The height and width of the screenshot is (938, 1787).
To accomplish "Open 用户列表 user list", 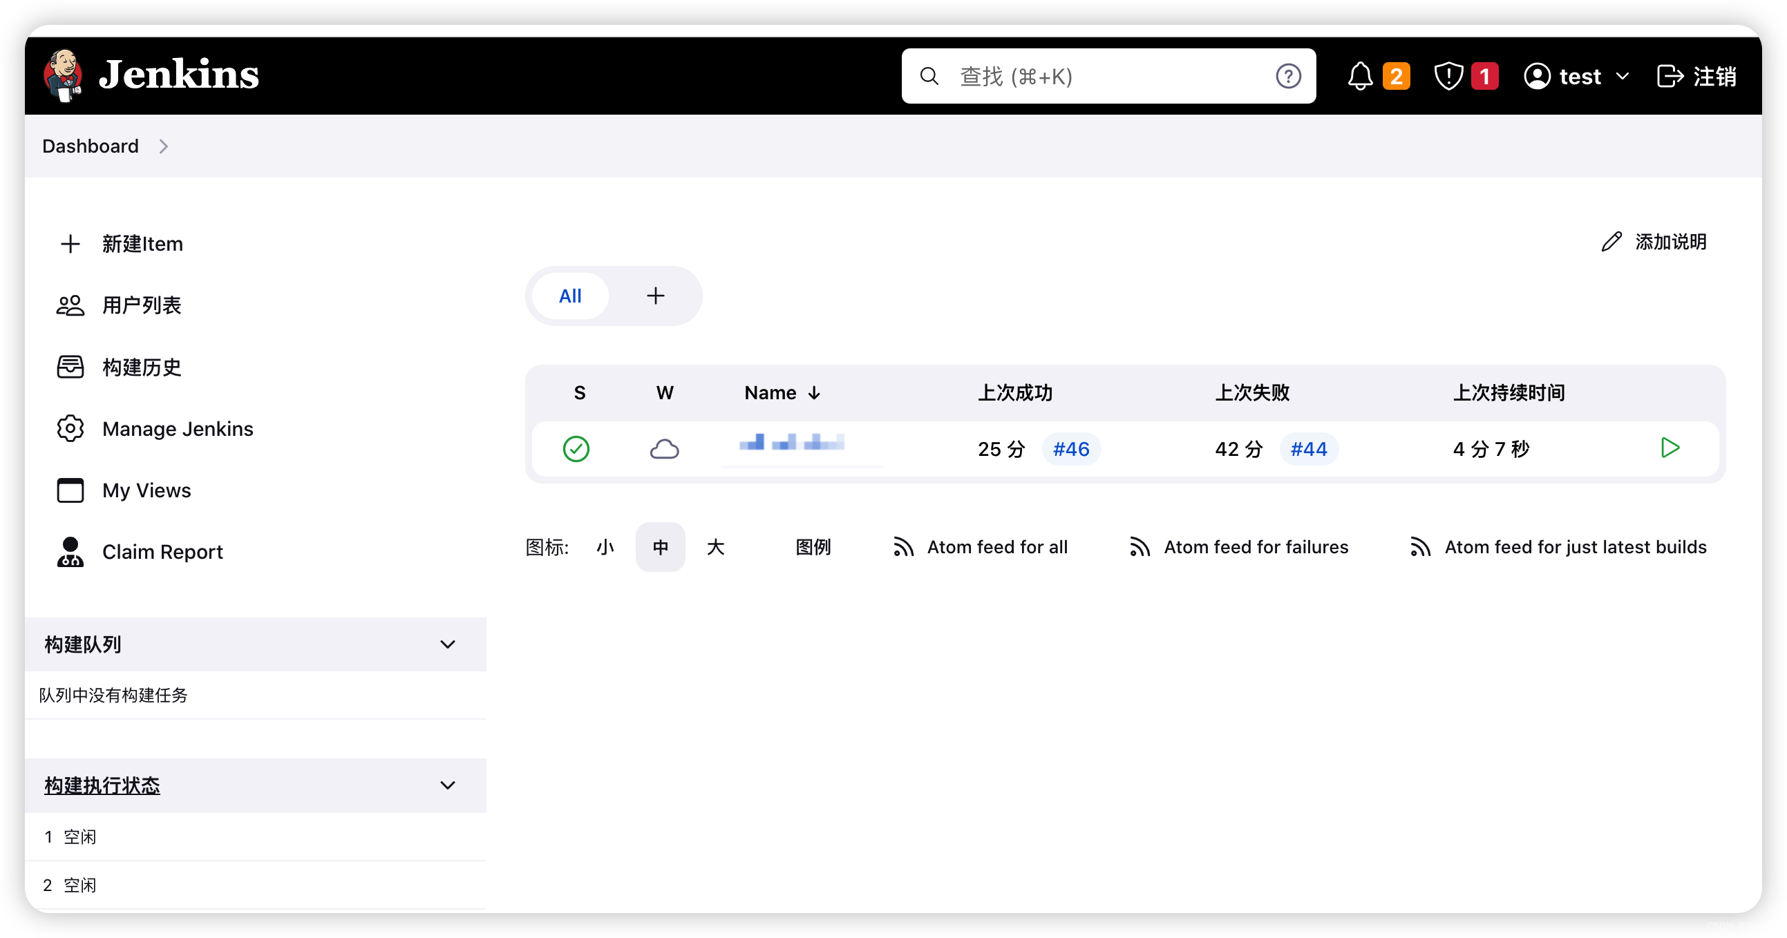I will pos(142,306).
